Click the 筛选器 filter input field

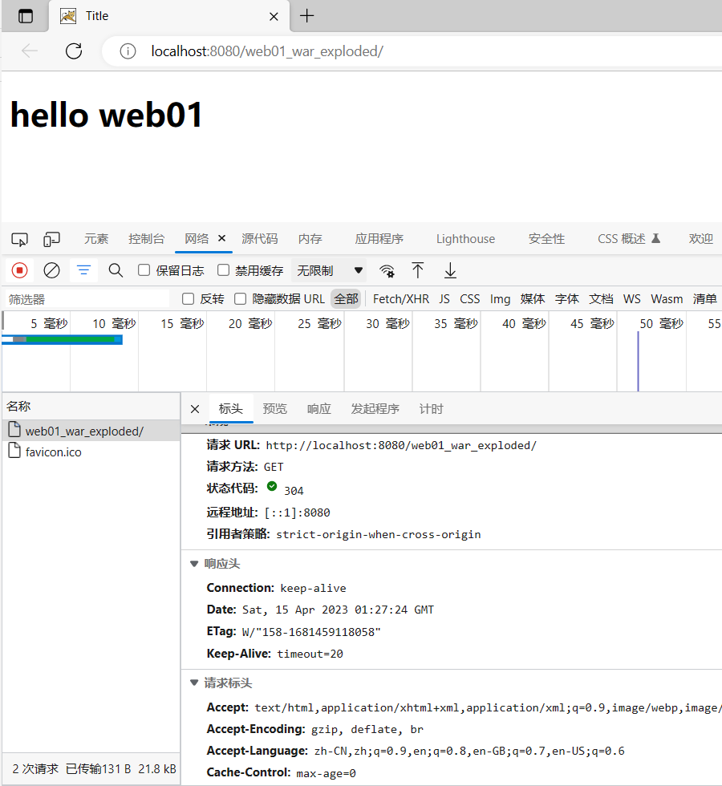click(84, 299)
